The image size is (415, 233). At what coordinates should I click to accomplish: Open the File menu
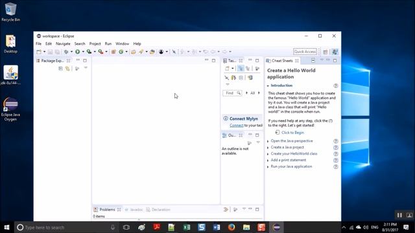pyautogui.click(x=39, y=43)
